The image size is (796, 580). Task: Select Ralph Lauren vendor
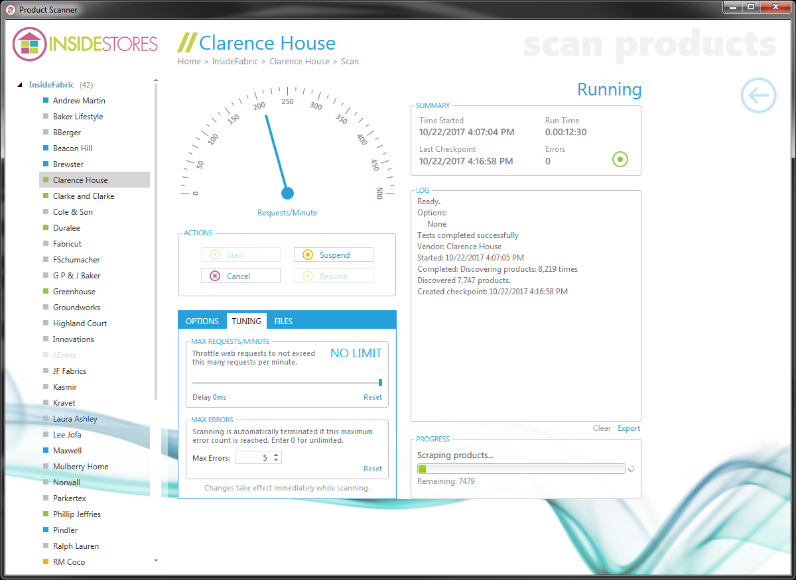pos(76,546)
